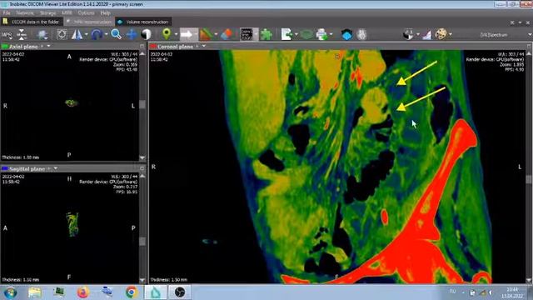
Task: Open Google Chrome from the taskbar
Action: point(132,292)
